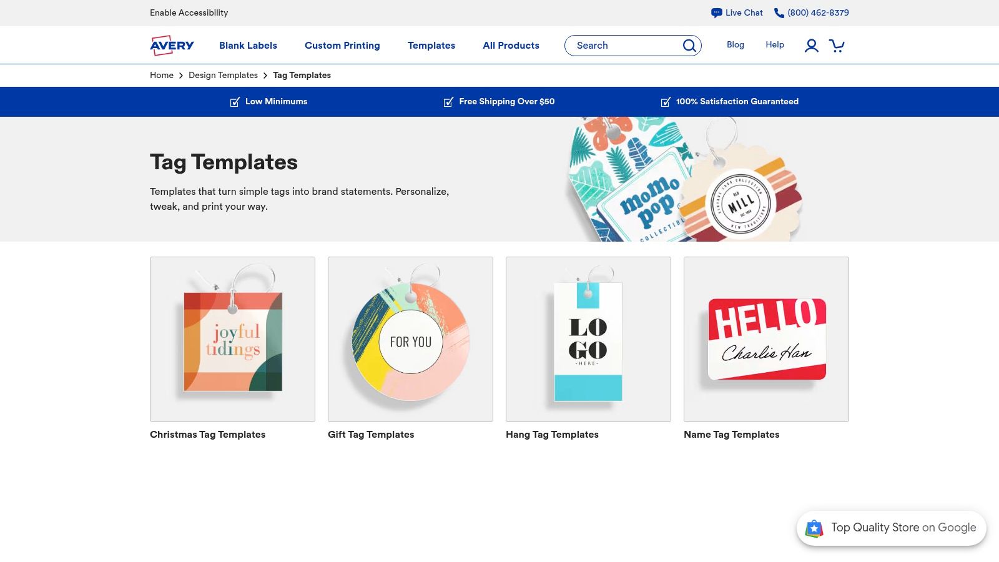Expand the All Products menu
This screenshot has width=999, height=562.
[x=511, y=46]
